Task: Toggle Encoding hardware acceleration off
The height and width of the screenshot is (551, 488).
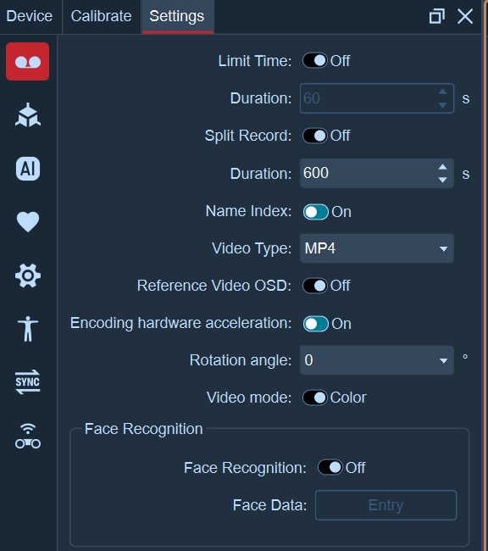Action: point(316,324)
